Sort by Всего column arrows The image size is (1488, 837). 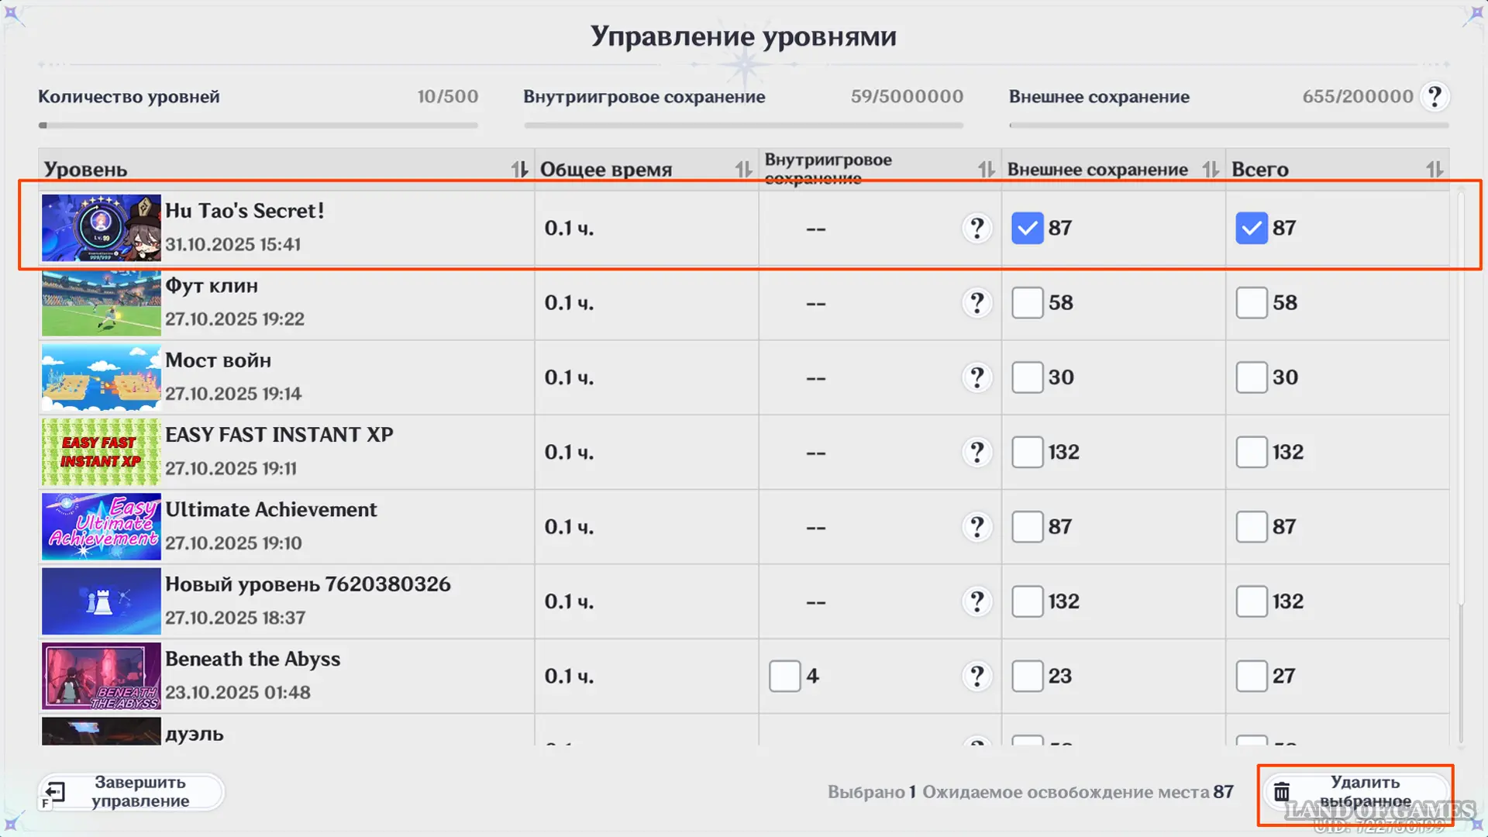tap(1435, 169)
